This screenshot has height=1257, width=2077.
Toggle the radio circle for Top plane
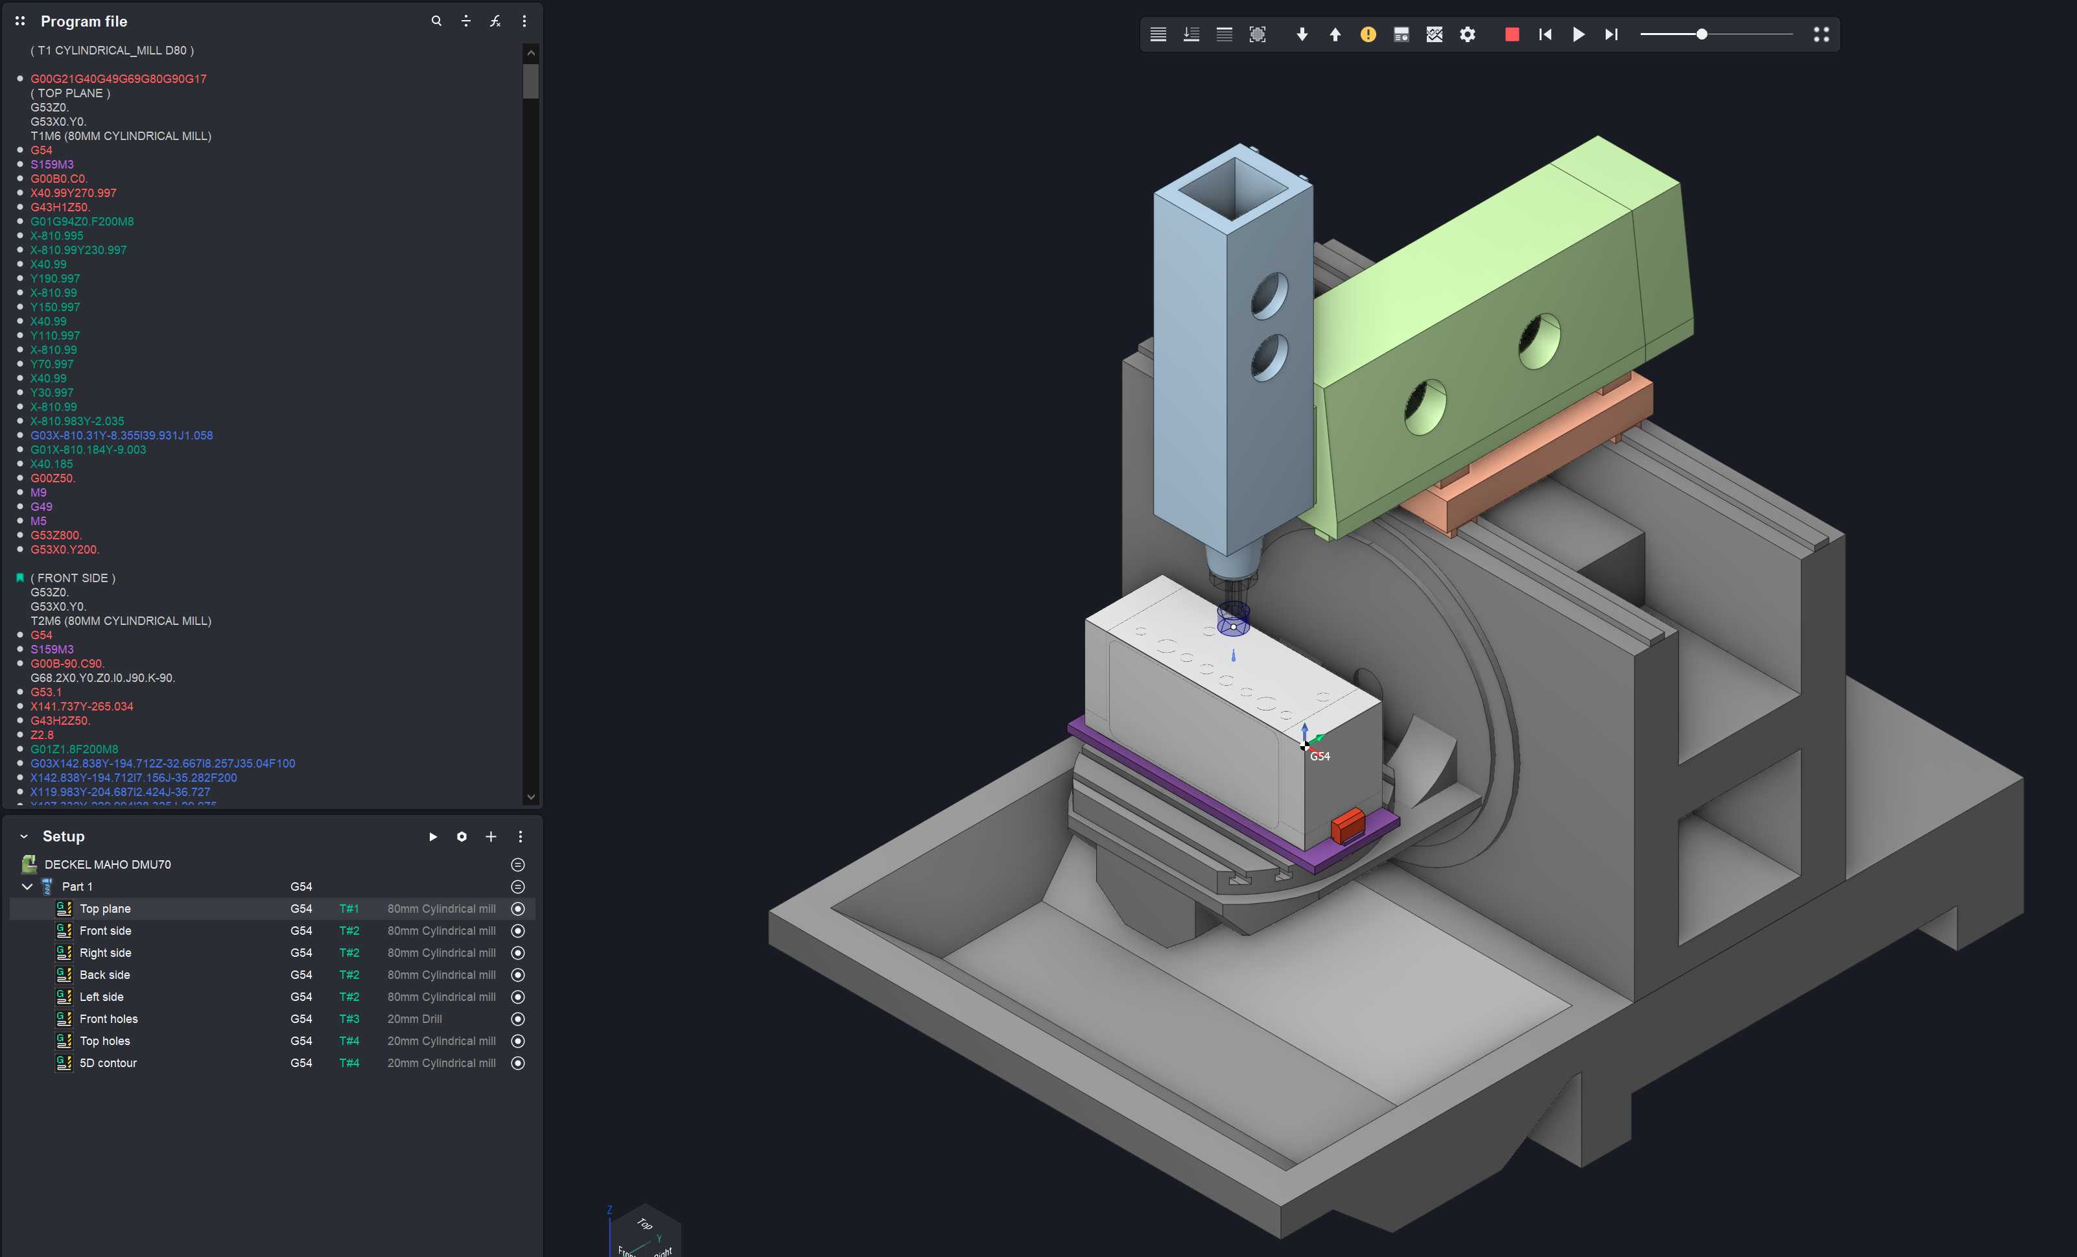[517, 909]
